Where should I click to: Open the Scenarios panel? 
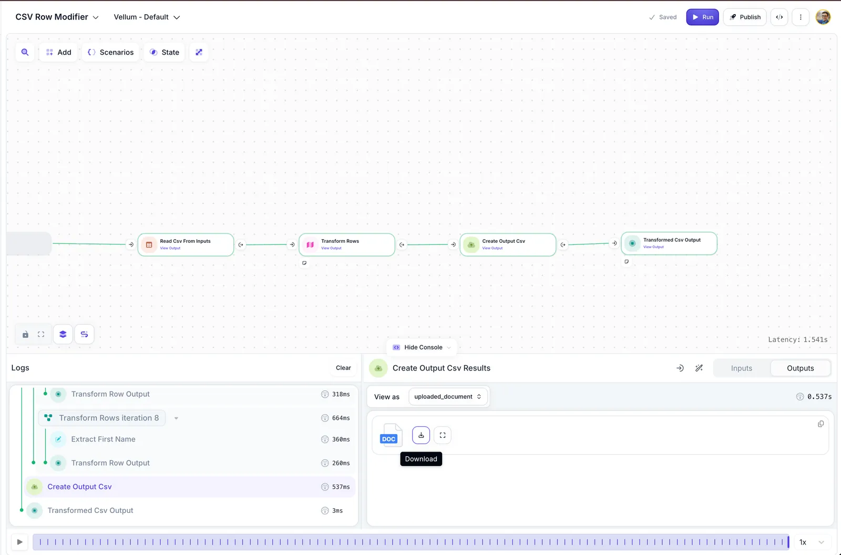coord(110,52)
